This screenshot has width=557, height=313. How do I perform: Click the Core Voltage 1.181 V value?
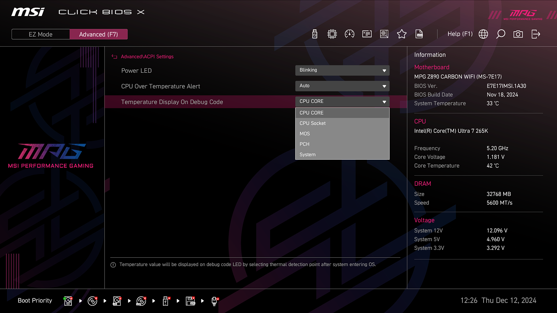pos(496,157)
